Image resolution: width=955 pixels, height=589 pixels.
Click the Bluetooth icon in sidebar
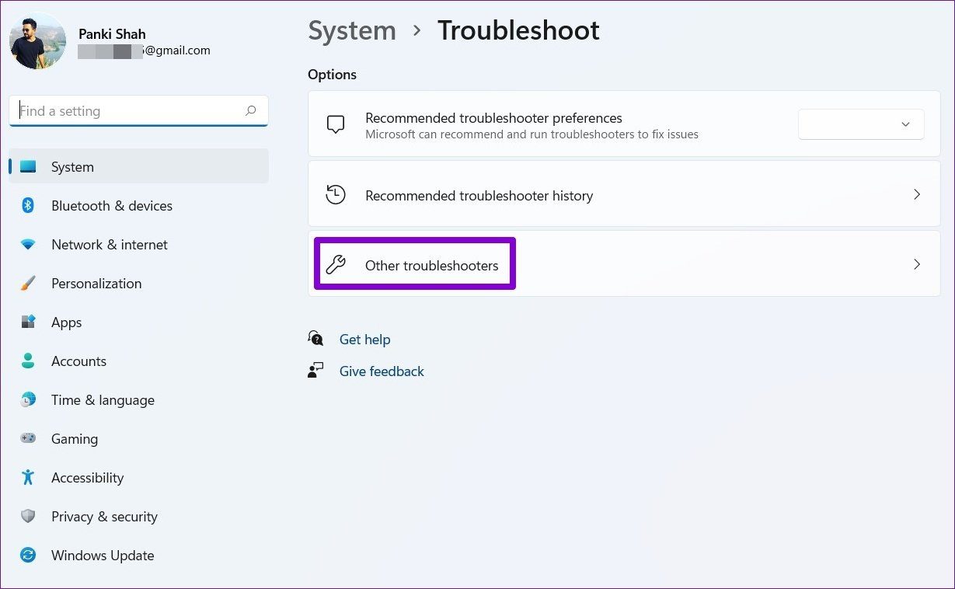coord(28,206)
